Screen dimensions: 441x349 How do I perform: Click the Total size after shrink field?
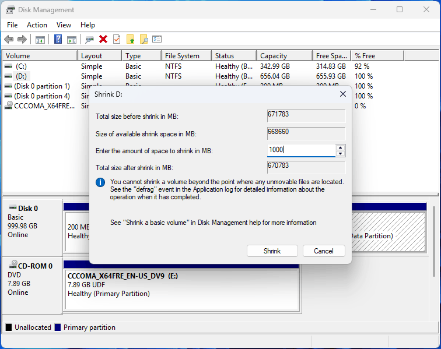(306, 167)
